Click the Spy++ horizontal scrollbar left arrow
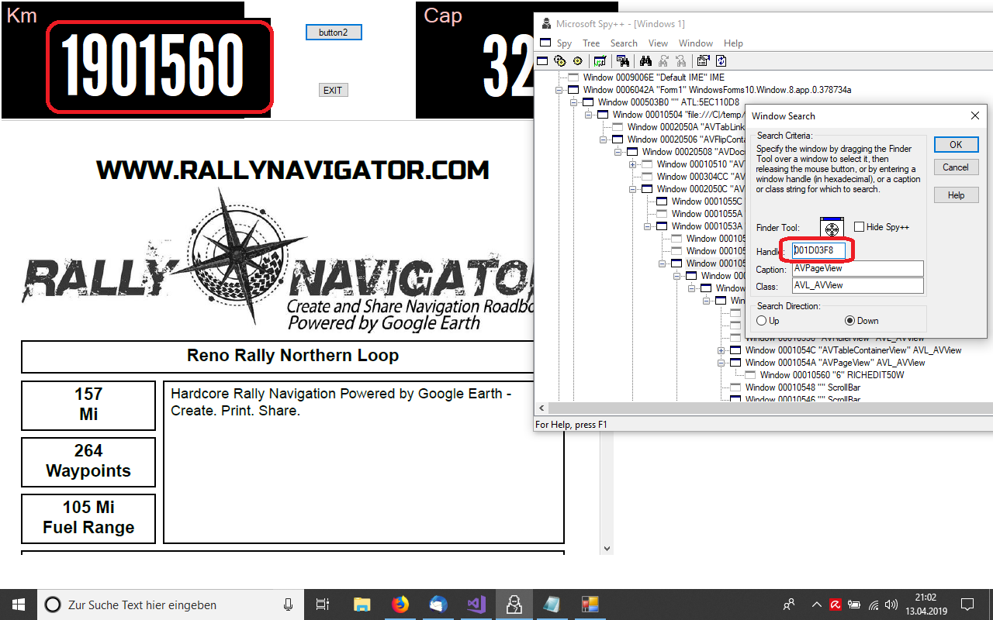The image size is (993, 620). click(541, 408)
